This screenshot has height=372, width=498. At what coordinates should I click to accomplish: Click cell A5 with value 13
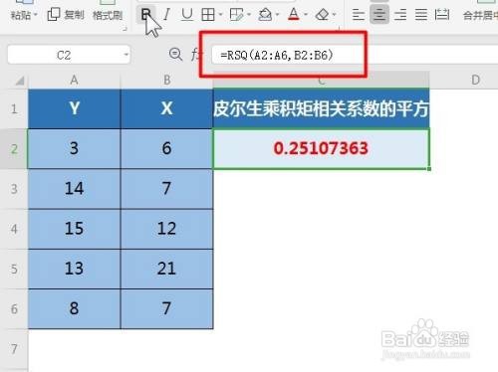coord(75,269)
